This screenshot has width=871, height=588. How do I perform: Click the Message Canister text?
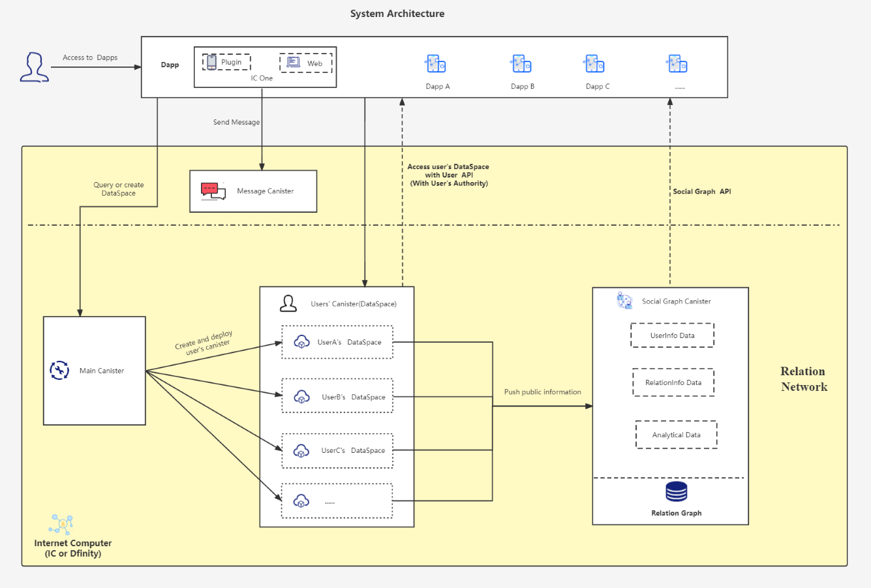[266, 191]
